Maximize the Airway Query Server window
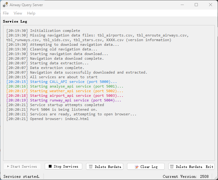The width and height of the screenshot is (218, 180). coord(196,5)
